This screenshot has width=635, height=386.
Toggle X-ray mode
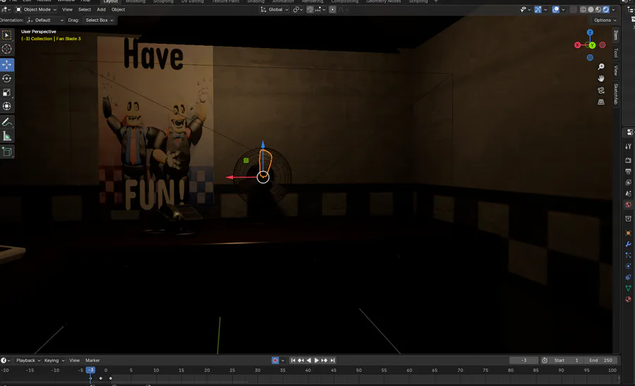pyautogui.click(x=573, y=9)
